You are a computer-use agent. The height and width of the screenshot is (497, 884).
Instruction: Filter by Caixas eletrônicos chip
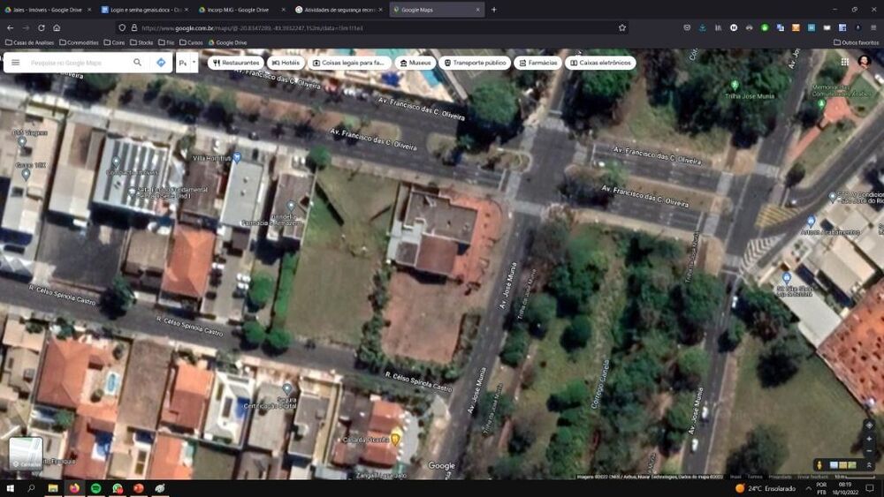tap(600, 63)
